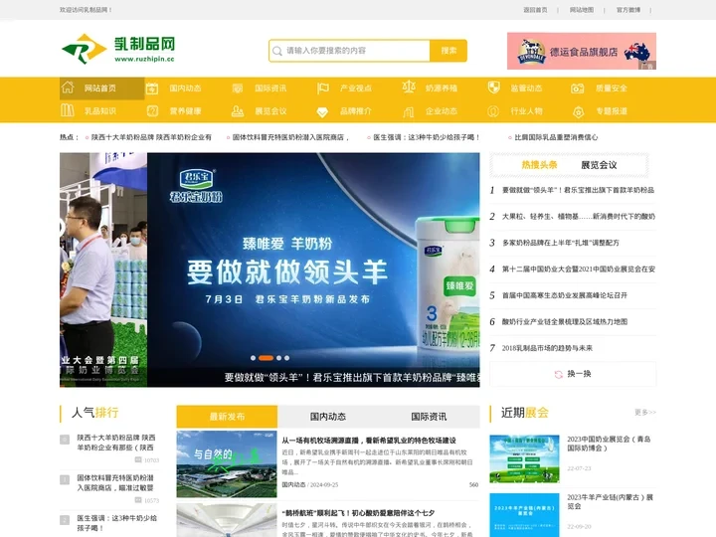Open popularity item 陕西十大羊奶粉品牌
Screen dimensions: 716x537
tap(116, 443)
